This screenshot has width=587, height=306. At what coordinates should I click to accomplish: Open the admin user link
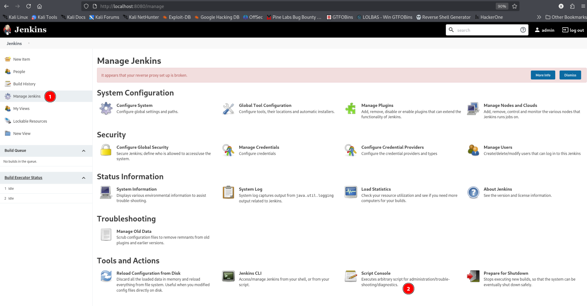545,30
